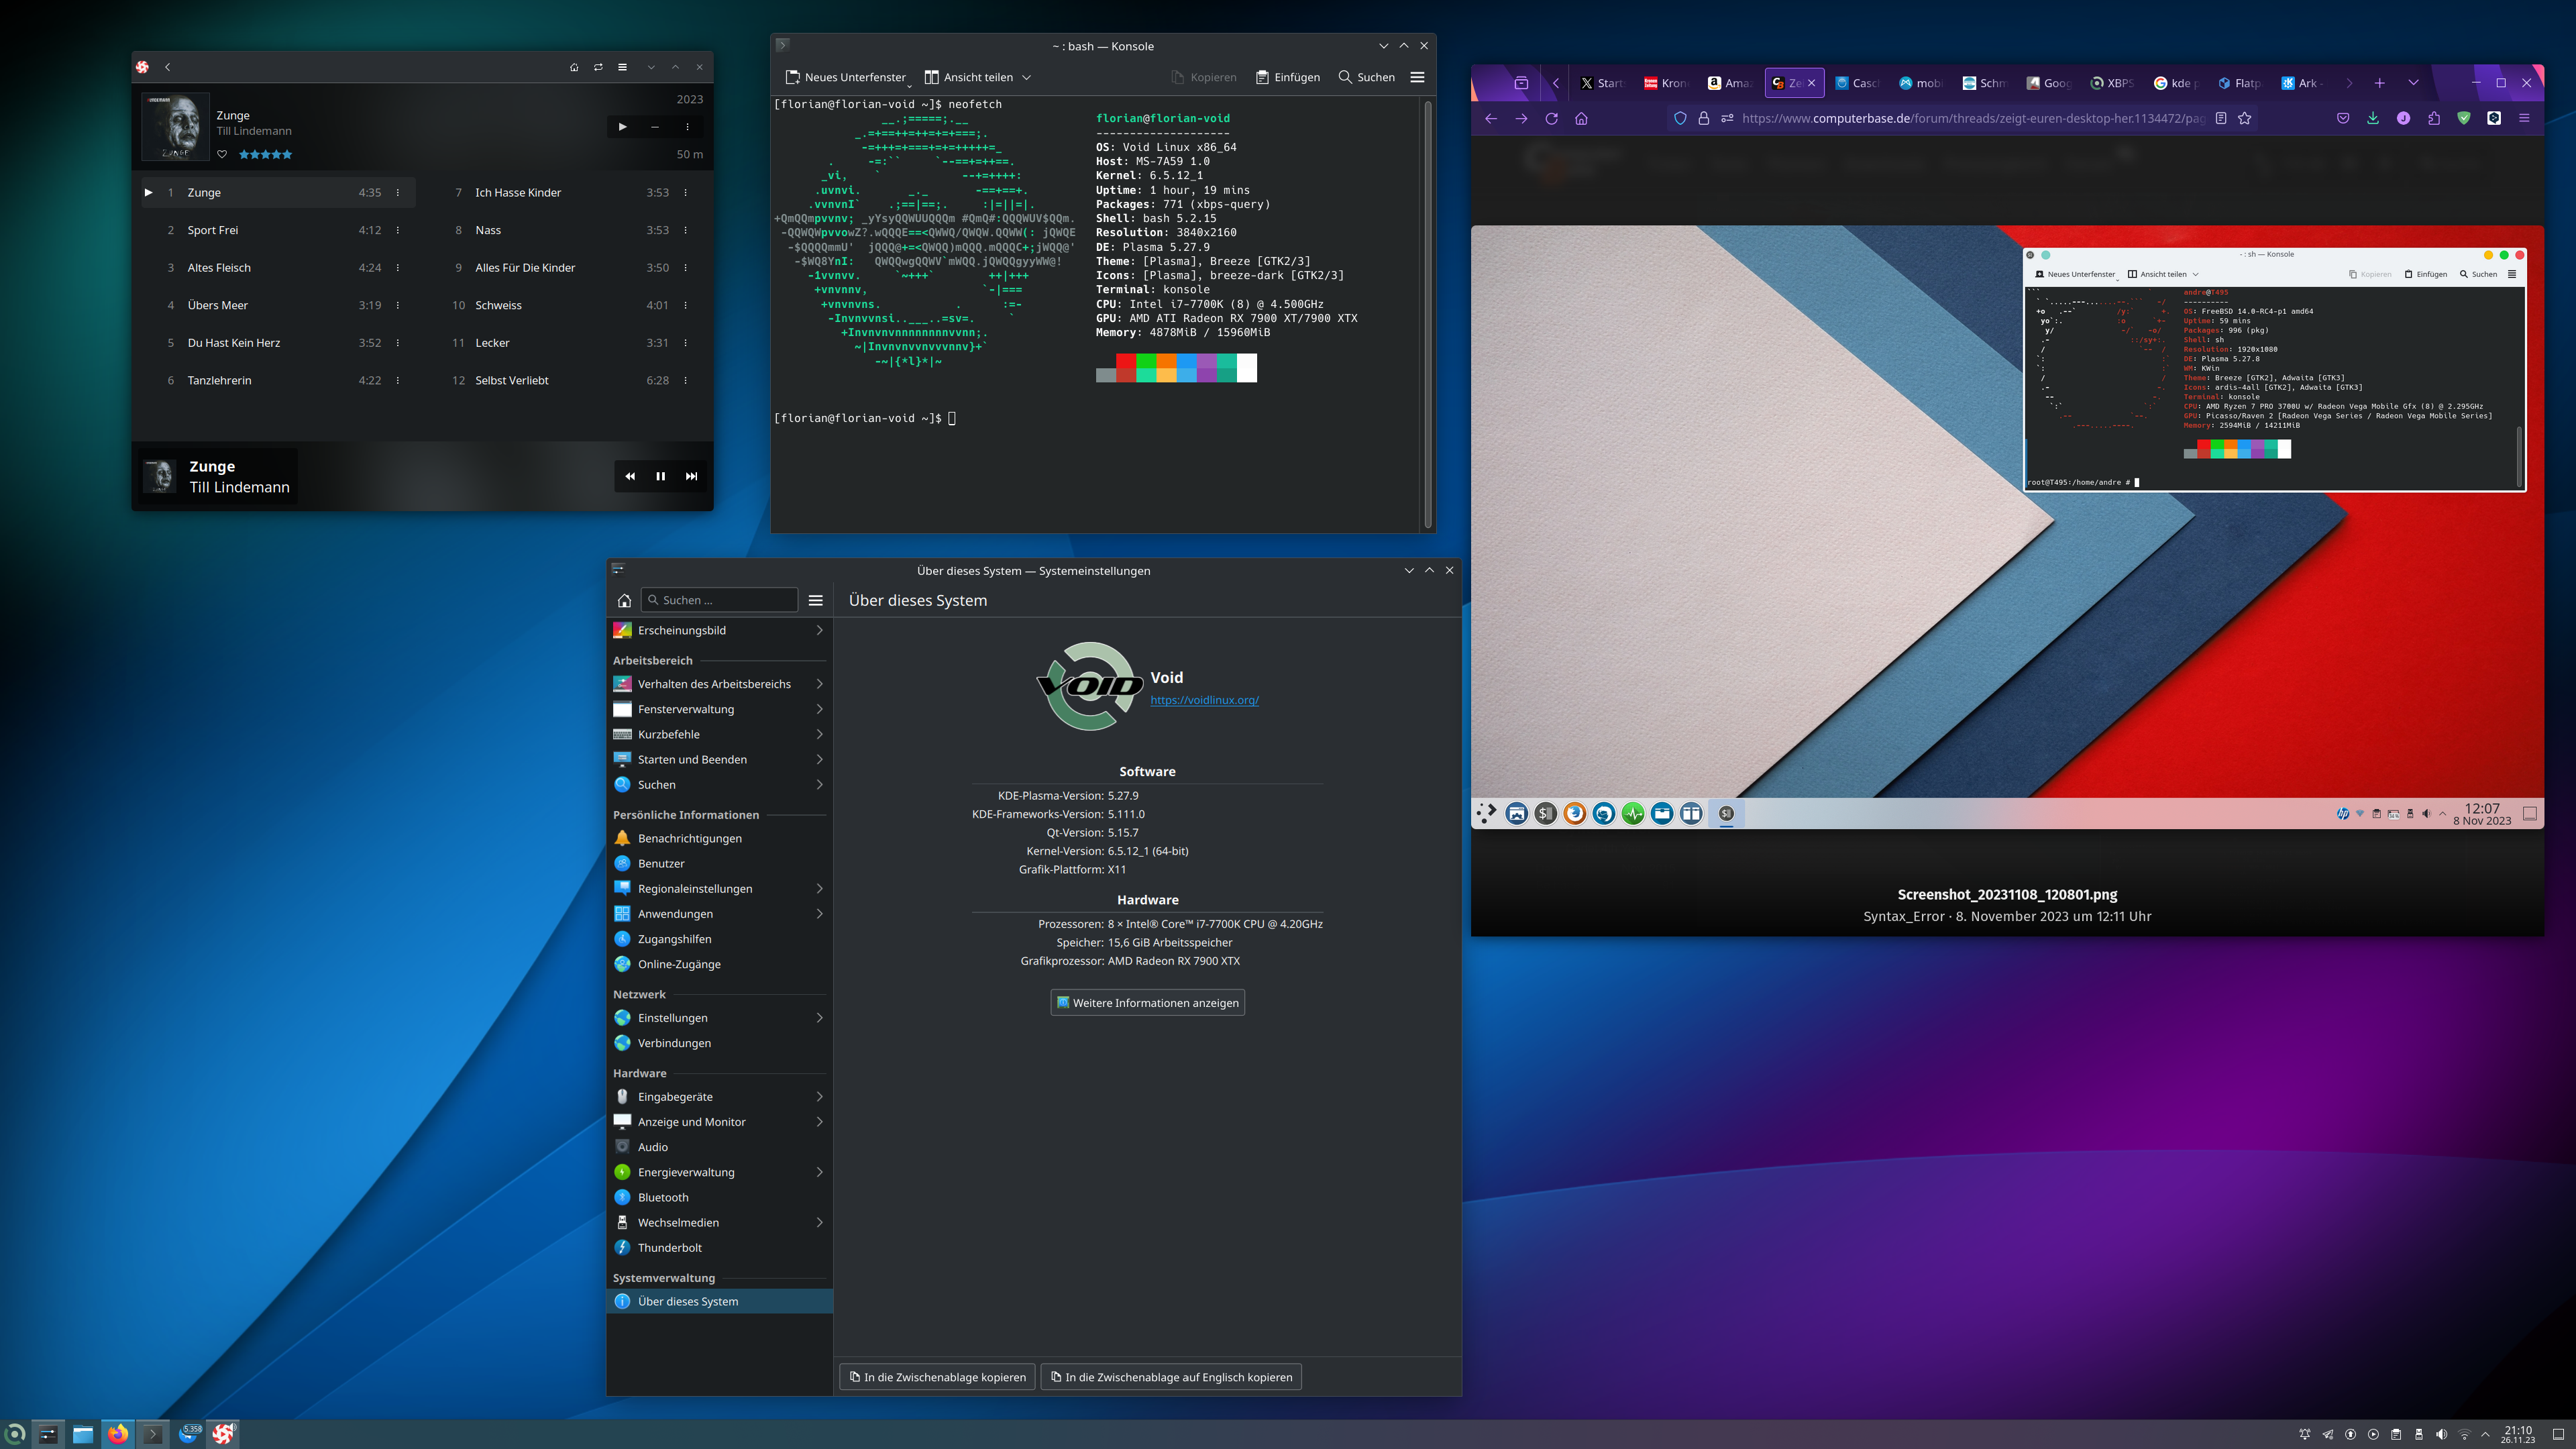Toggle the favorite heart for the Zunge album
The height and width of the screenshot is (1449, 2576).
coord(222,154)
